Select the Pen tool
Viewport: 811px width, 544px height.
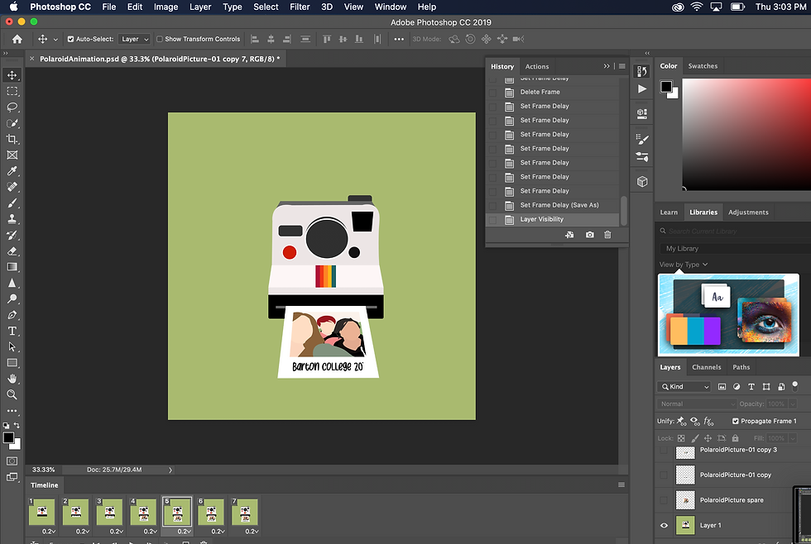[x=12, y=315]
